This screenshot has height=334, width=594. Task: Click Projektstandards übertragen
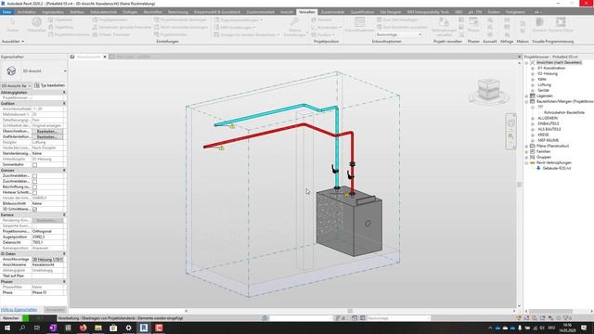click(180, 19)
